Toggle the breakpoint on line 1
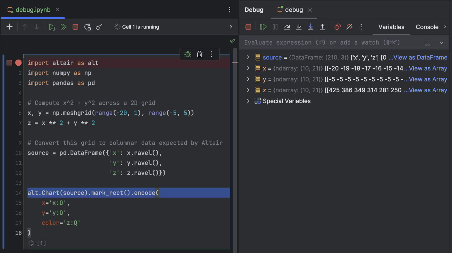 [x=18, y=63]
